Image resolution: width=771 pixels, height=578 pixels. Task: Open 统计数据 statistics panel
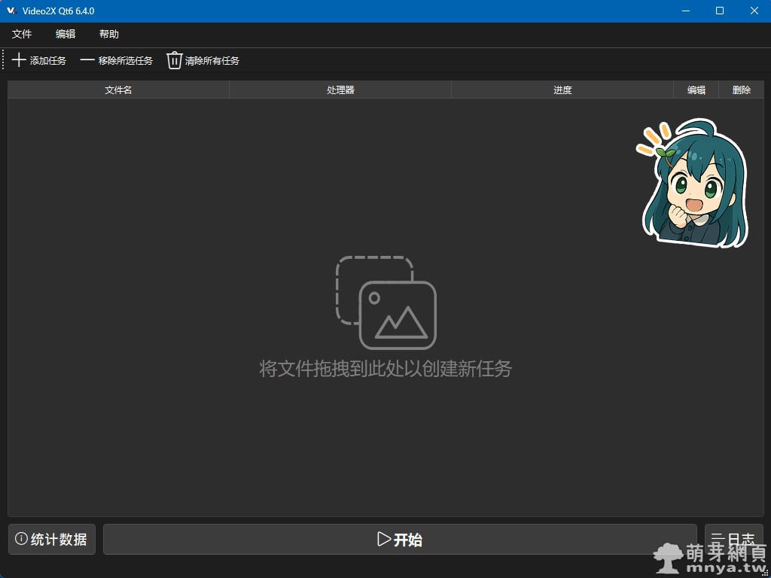point(52,540)
